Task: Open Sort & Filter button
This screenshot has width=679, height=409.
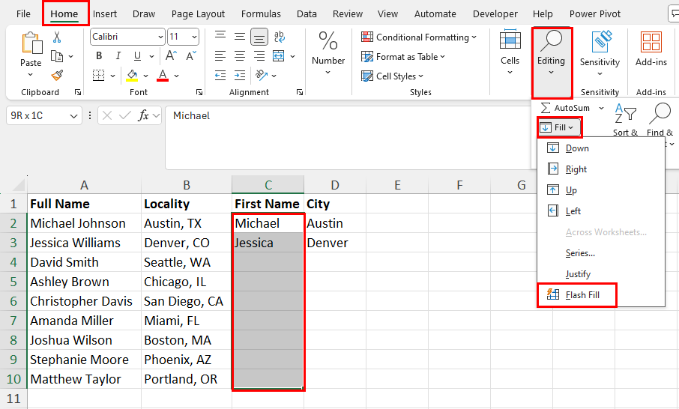Action: 625,120
